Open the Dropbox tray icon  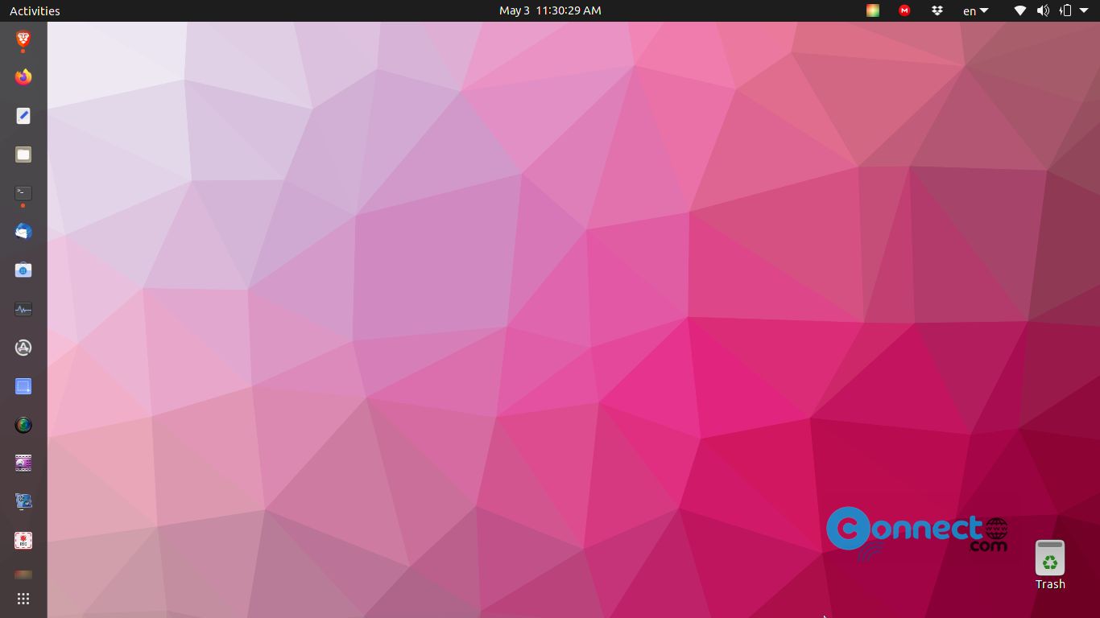(937, 10)
